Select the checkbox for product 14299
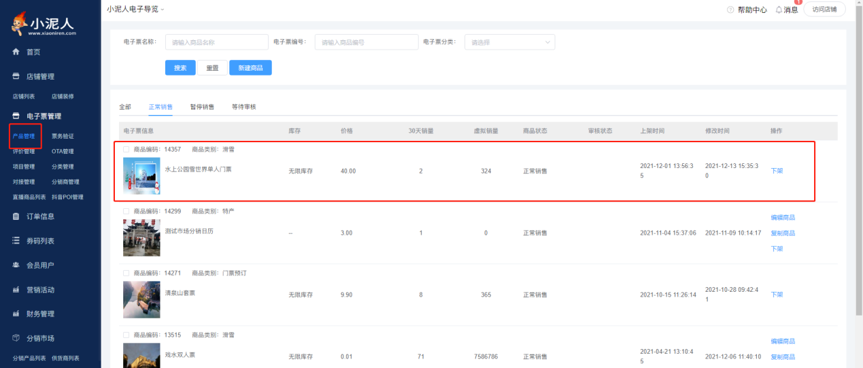This screenshot has width=863, height=368. click(126, 212)
